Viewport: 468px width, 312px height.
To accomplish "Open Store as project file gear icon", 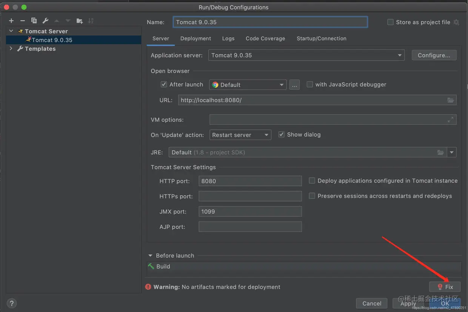I will point(456,22).
